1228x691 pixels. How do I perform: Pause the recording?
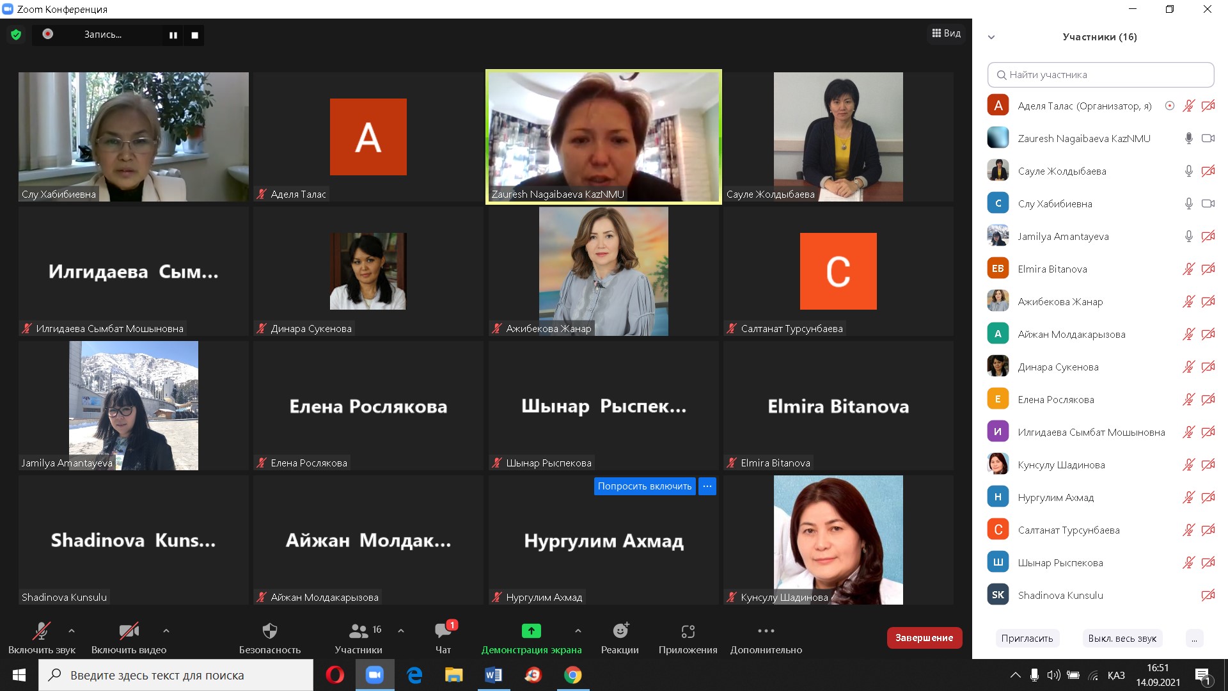click(x=173, y=35)
